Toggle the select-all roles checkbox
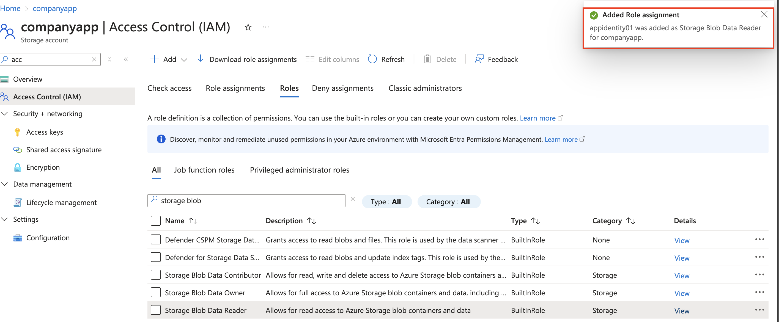This screenshot has height=322, width=779. point(155,221)
